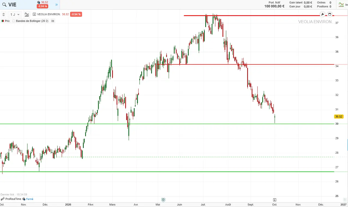
Task: Click the search magnifier icon beside VIE
Action: [x=4, y=5]
